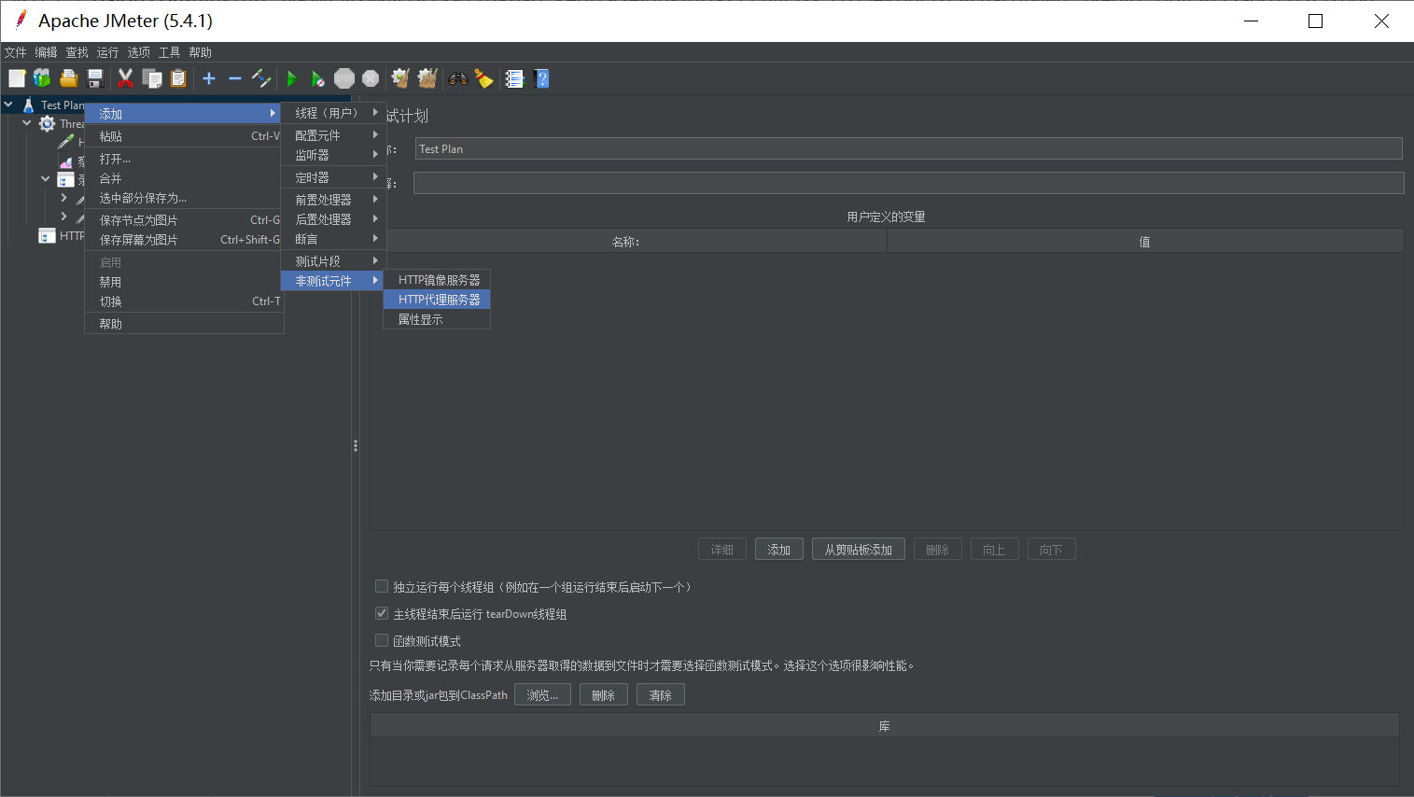Open 运行 menu in menu bar
The width and height of the screenshot is (1414, 797).
coord(108,52)
